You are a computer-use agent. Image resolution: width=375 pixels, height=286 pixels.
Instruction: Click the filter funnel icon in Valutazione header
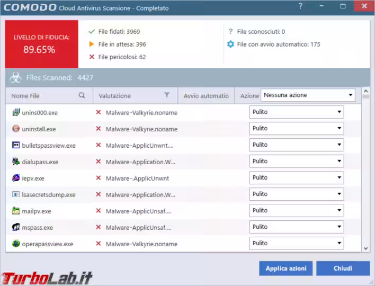tap(167, 95)
